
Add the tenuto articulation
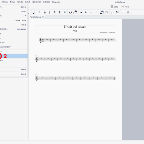pos(91,12)
